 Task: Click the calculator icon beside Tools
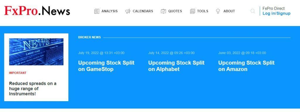point(192,11)
